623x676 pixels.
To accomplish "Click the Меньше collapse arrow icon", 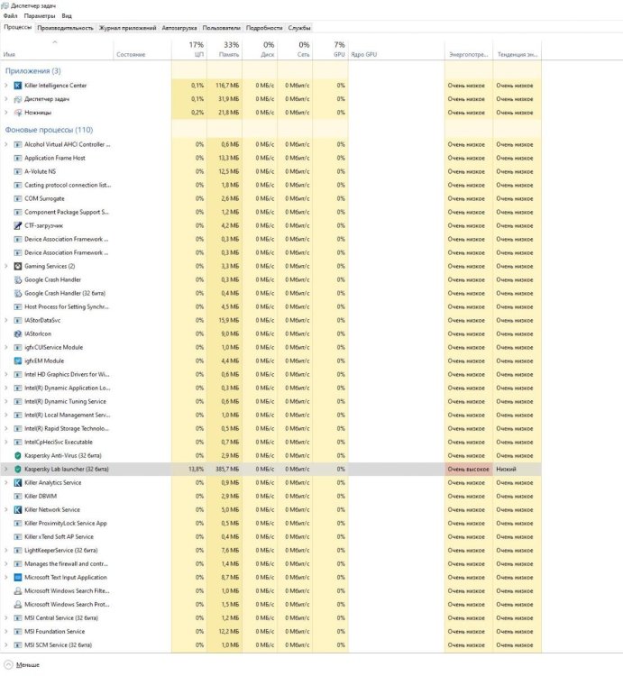I will [8, 664].
